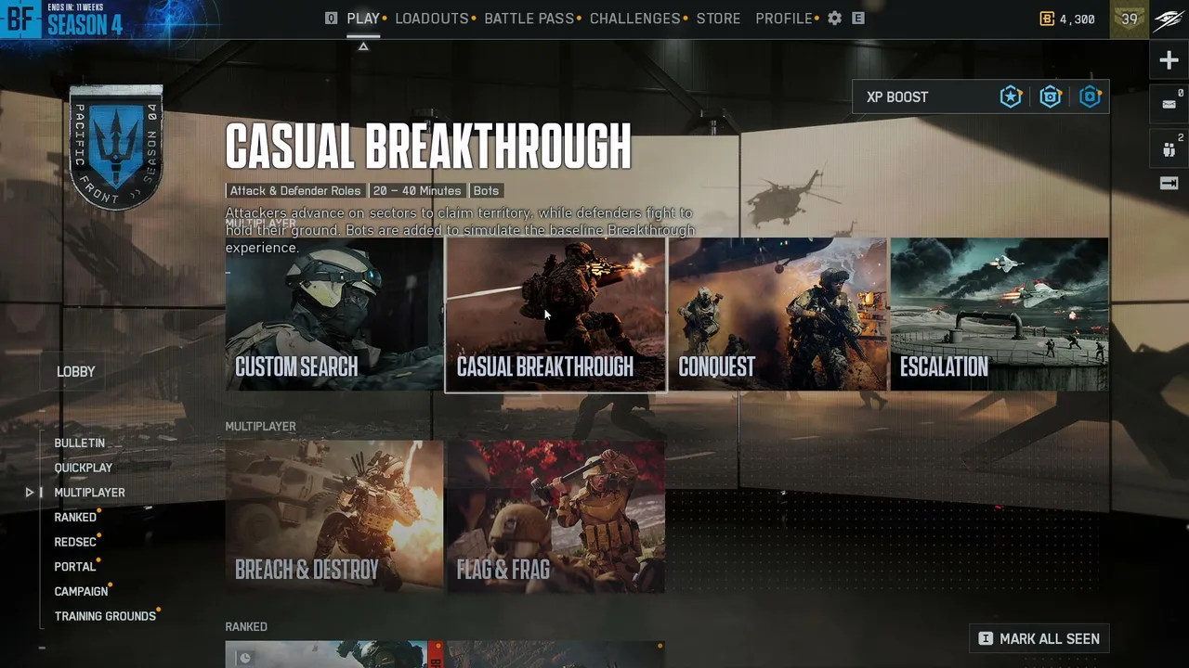Screen dimensions: 1189x668
Task: Click the Q key prompt icon before Play
Action: (332, 19)
